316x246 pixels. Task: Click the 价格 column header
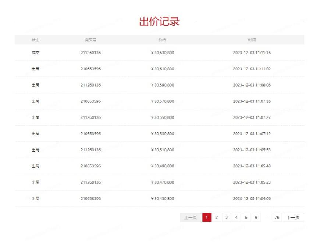[x=162, y=40]
